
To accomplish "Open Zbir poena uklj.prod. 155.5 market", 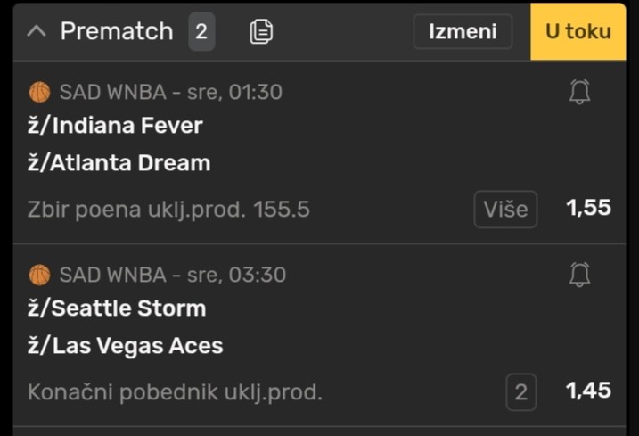I will pos(168,210).
